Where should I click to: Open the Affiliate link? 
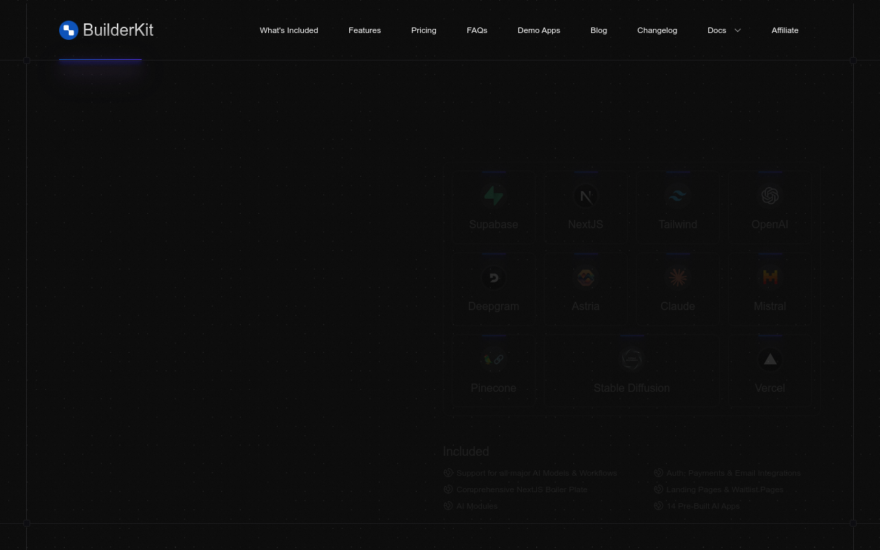[785, 30]
